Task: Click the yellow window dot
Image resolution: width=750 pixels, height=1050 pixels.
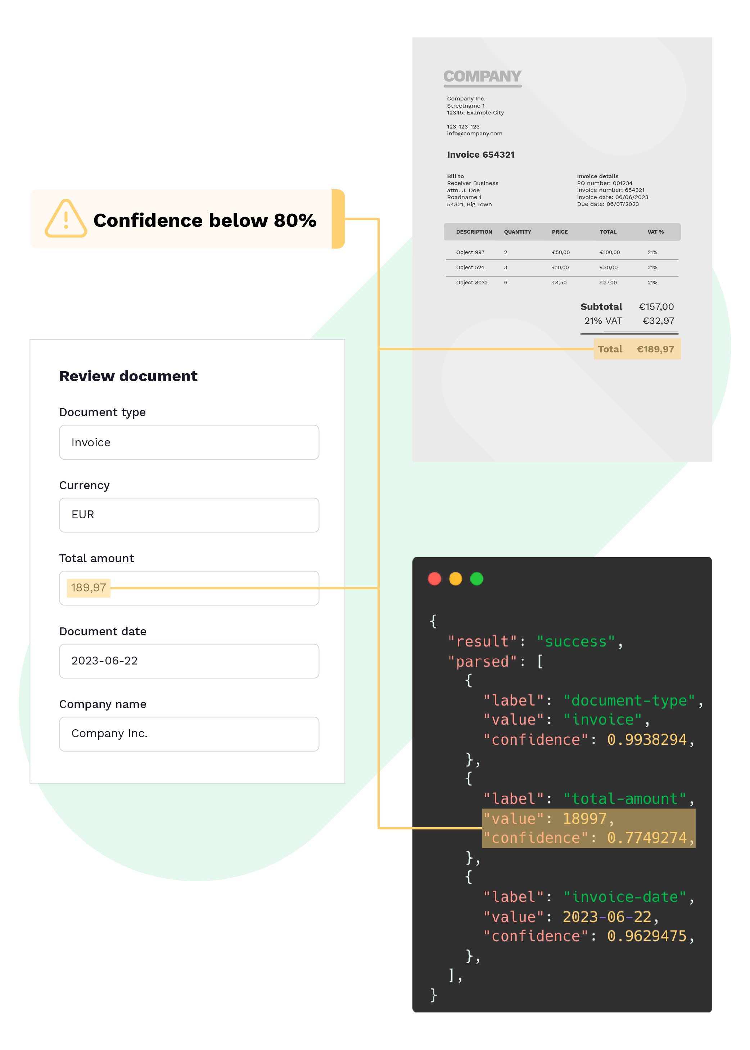Action: click(x=455, y=579)
